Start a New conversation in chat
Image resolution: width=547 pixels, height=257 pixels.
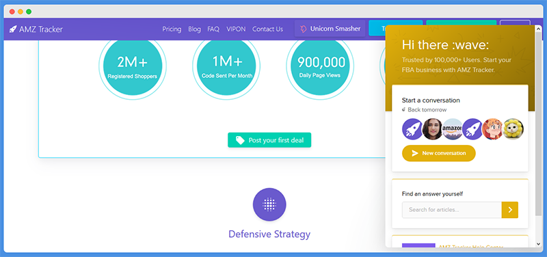[x=438, y=153]
